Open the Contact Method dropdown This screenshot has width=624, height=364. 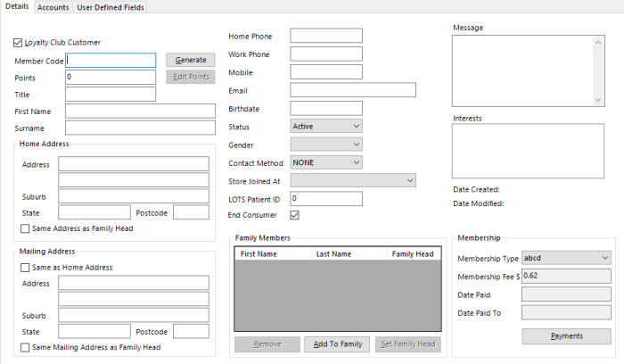coord(326,162)
